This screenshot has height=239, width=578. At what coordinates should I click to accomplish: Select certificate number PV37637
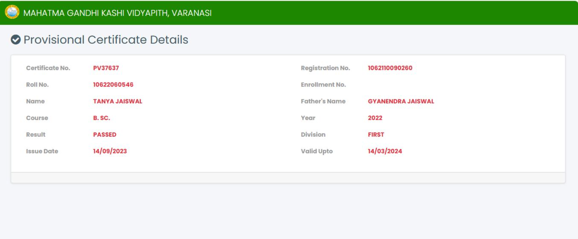point(106,68)
